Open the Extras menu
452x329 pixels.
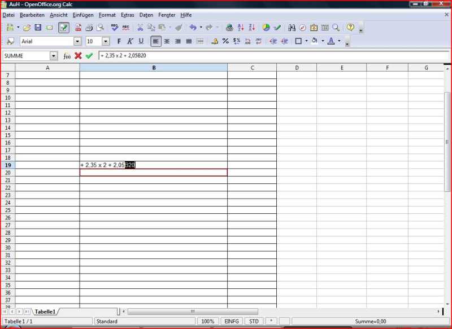pos(128,14)
